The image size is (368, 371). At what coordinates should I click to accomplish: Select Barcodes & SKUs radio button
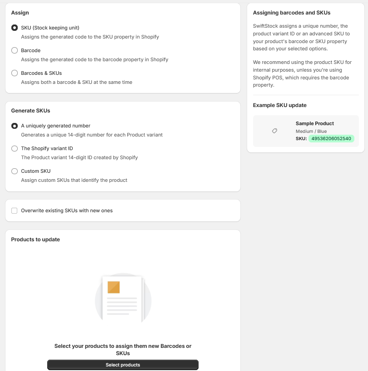click(x=15, y=73)
